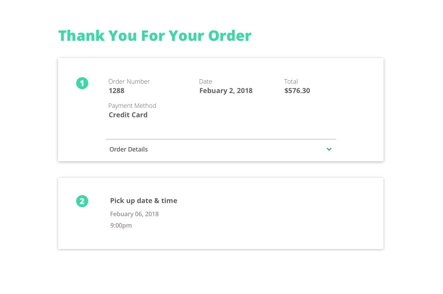Click the divider line above Order Details
443x294 pixels.
pos(220,139)
